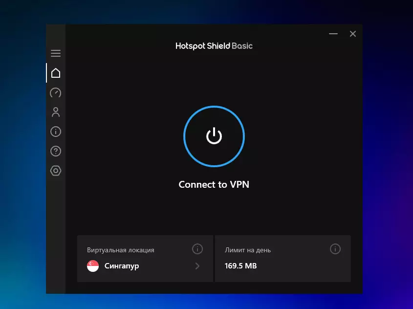Close the Hotspot Shield window
This screenshot has width=413, height=309.
coord(353,34)
